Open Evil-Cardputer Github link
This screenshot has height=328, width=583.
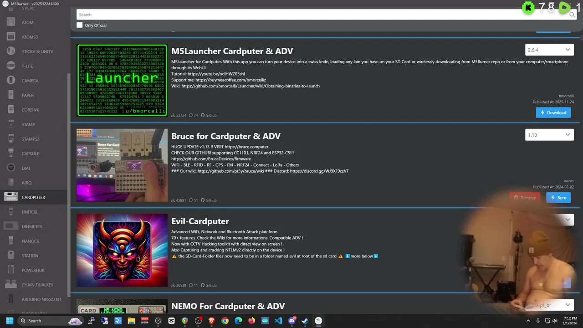(x=209, y=286)
